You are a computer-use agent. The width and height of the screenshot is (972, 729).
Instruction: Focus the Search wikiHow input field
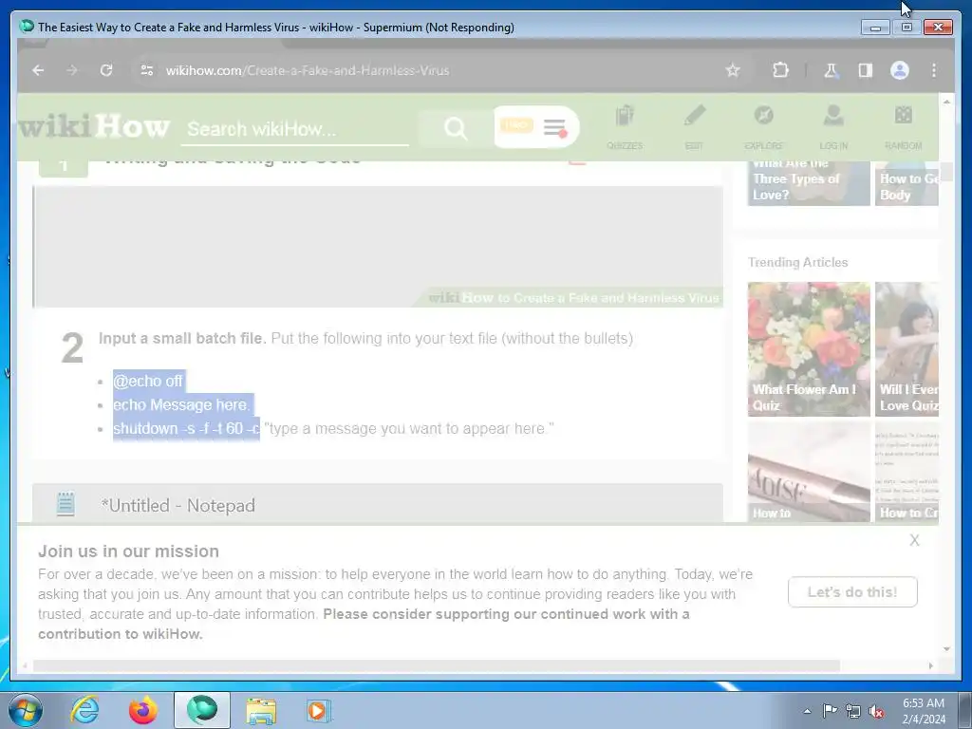(294, 129)
